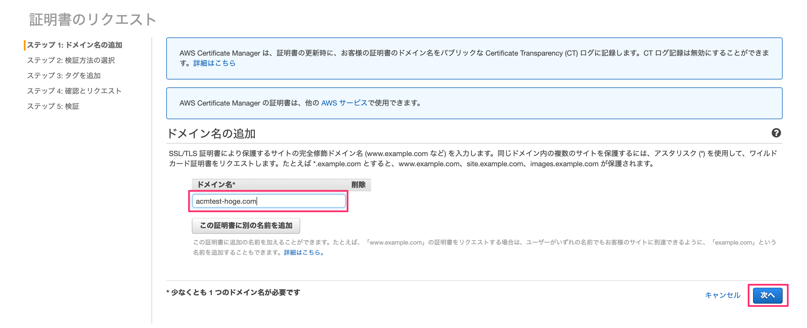Open the AWS サービス link
Image resolution: width=807 pixels, height=328 pixels.
344,103
